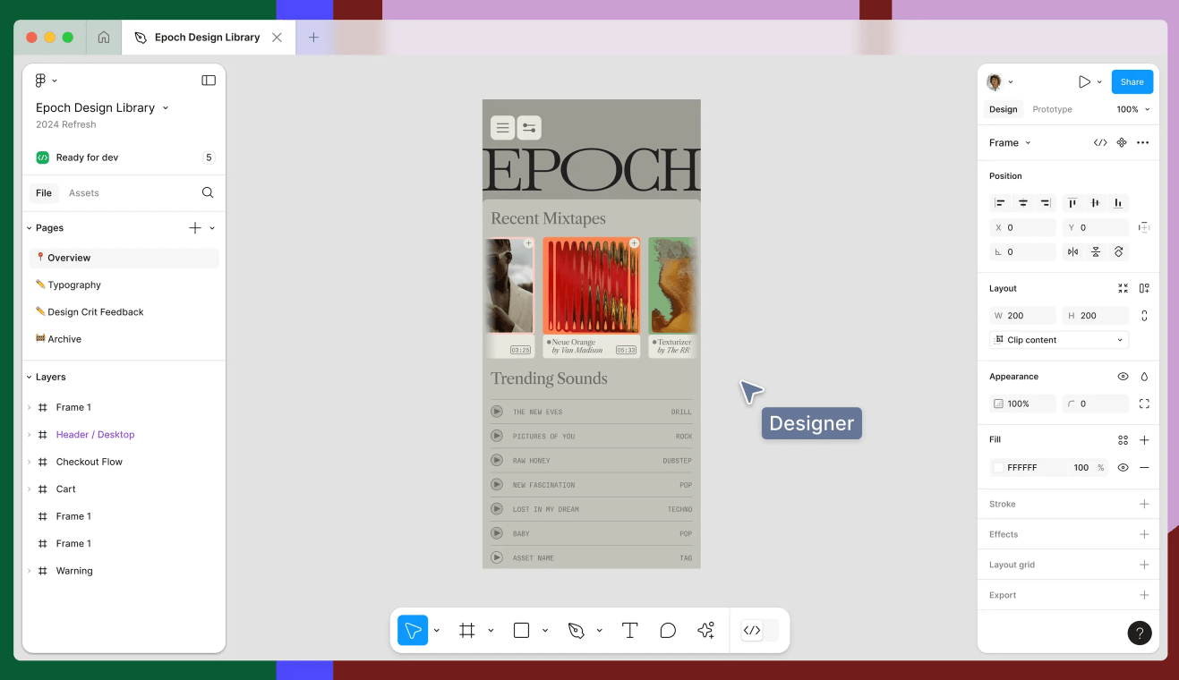This screenshot has height=680, width=1179.
Task: Flip vertical icon in Position section
Action: click(x=1095, y=252)
